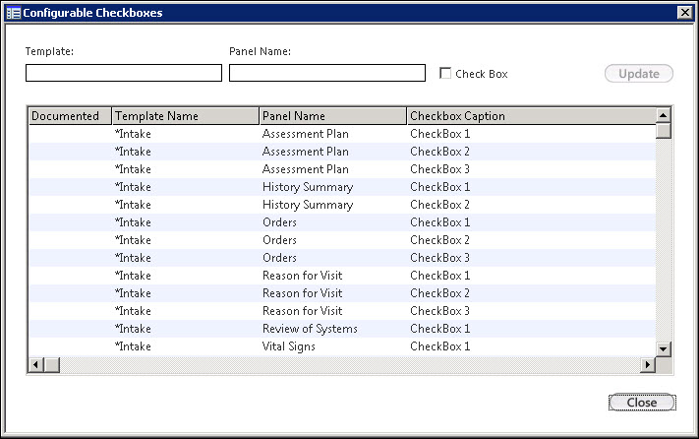This screenshot has height=439, width=699.
Task: Click the vertical scrollbar down arrow
Action: pos(664,348)
